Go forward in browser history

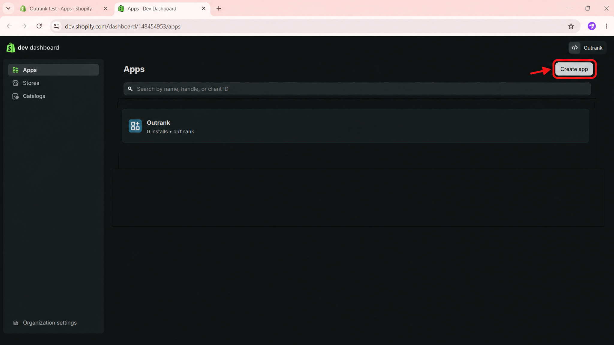click(24, 26)
